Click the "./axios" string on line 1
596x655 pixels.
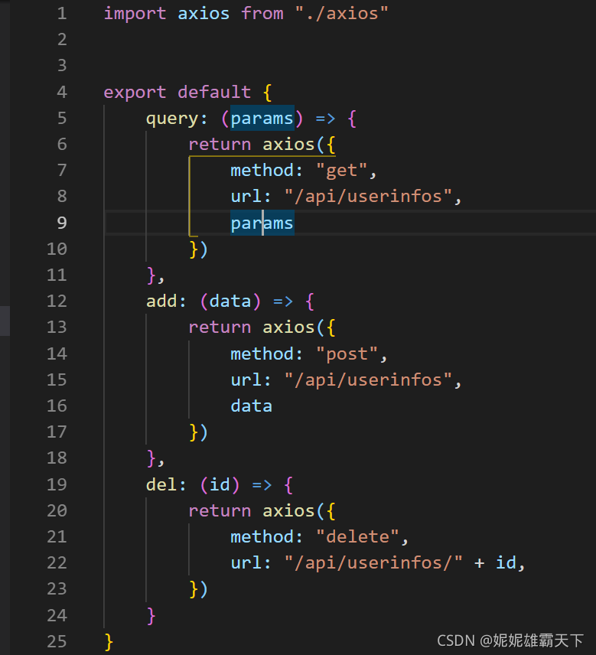click(x=342, y=14)
